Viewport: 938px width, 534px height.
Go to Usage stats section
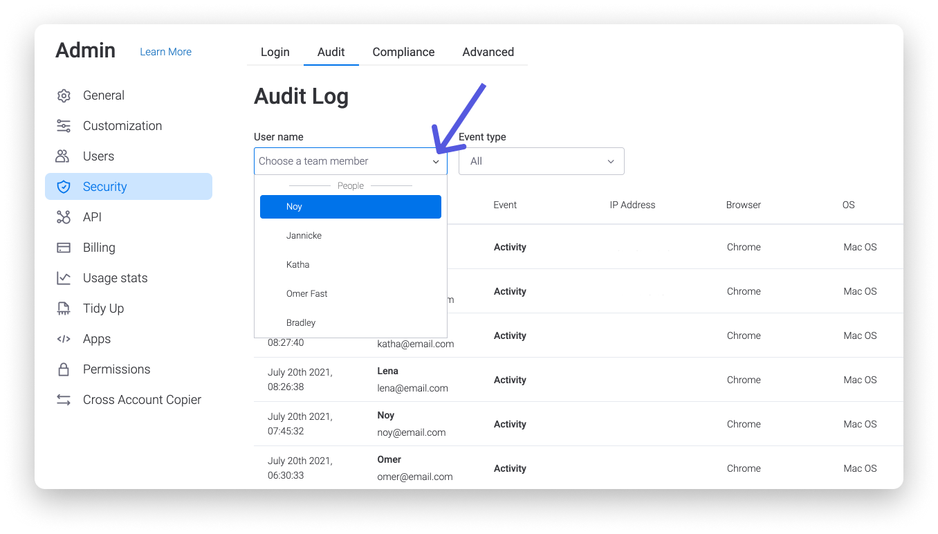tap(115, 278)
